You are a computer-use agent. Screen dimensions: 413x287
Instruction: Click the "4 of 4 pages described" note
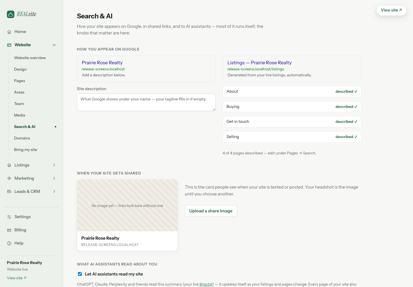(269, 153)
